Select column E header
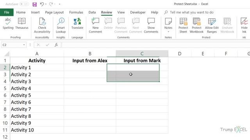The height and width of the screenshot is (140, 250). tap(203, 54)
